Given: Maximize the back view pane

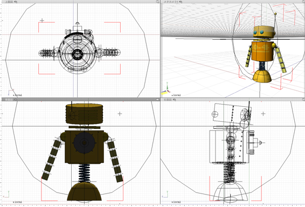Looking at the screenshot, I should pyautogui.click(x=157, y=100).
